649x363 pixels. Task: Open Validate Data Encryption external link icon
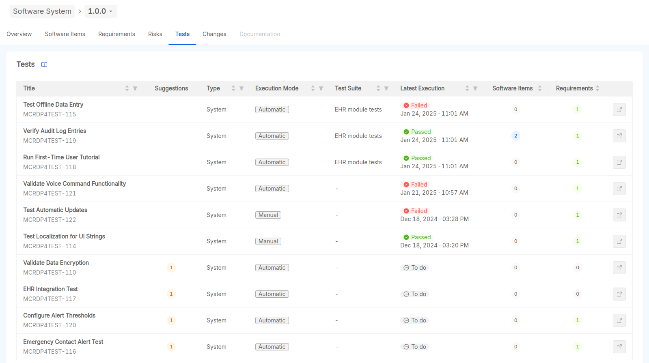click(x=619, y=268)
